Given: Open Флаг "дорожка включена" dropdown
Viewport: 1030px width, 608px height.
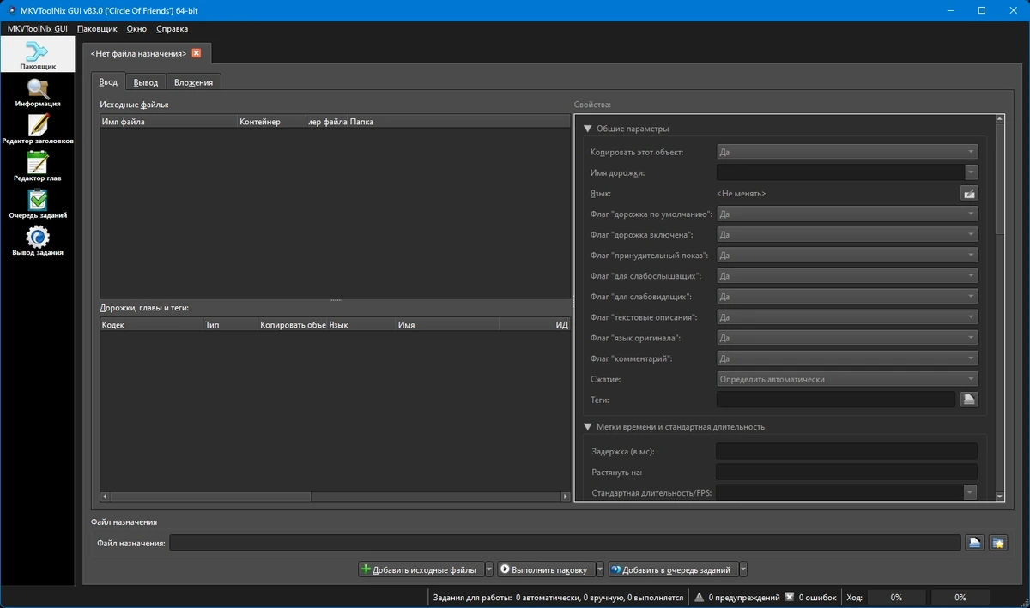Looking at the screenshot, I should click(847, 235).
